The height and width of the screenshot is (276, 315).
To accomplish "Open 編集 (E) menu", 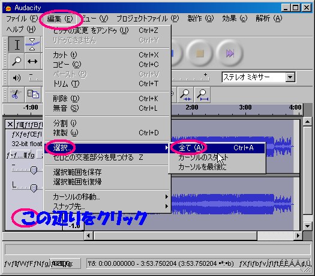I will click(60, 19).
